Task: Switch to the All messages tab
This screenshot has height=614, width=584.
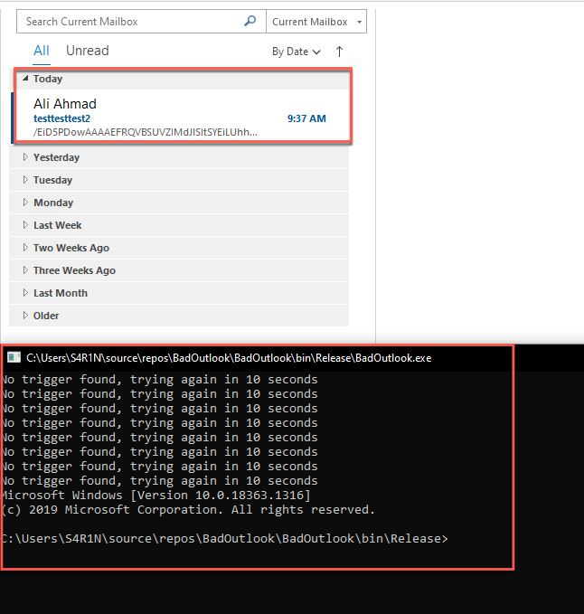Action: [42, 51]
